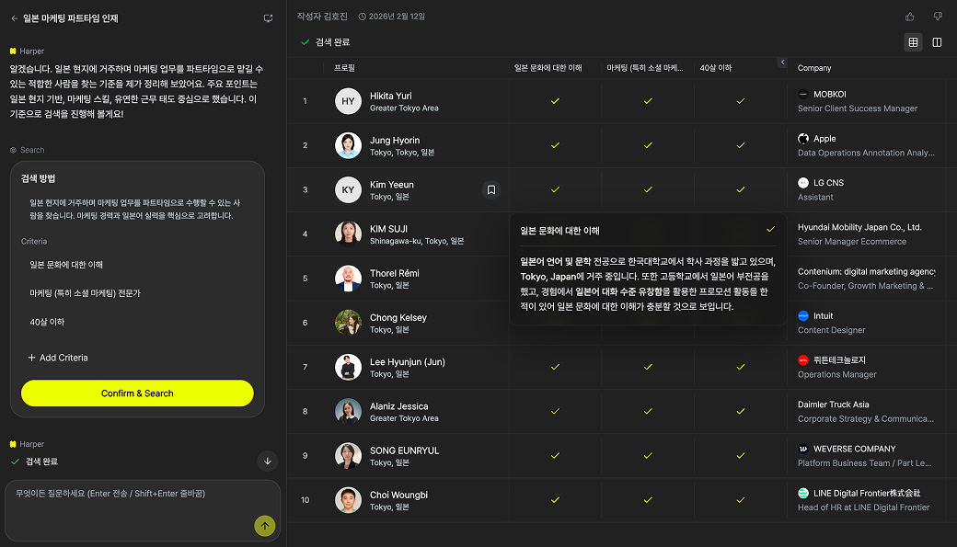Click Add Criteria in the search panel

coord(57,358)
